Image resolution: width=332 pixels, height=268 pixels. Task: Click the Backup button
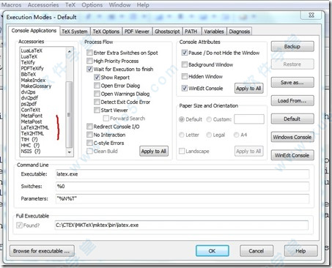292,46
